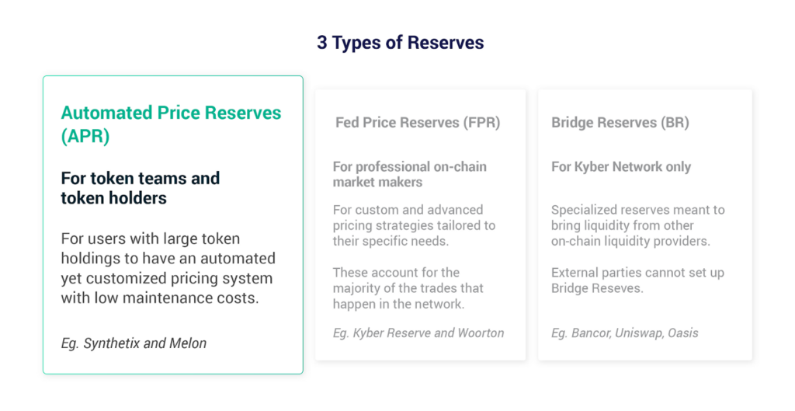
Task: Click the word 'Uniswap' in BR example
Action: click(x=640, y=333)
